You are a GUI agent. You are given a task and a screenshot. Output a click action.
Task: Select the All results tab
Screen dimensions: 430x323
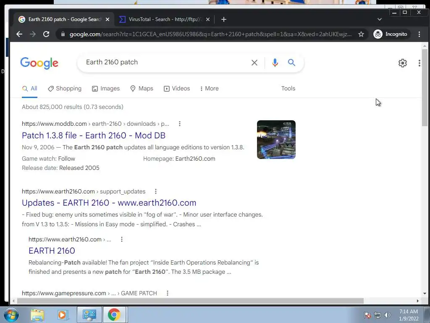tap(30, 89)
